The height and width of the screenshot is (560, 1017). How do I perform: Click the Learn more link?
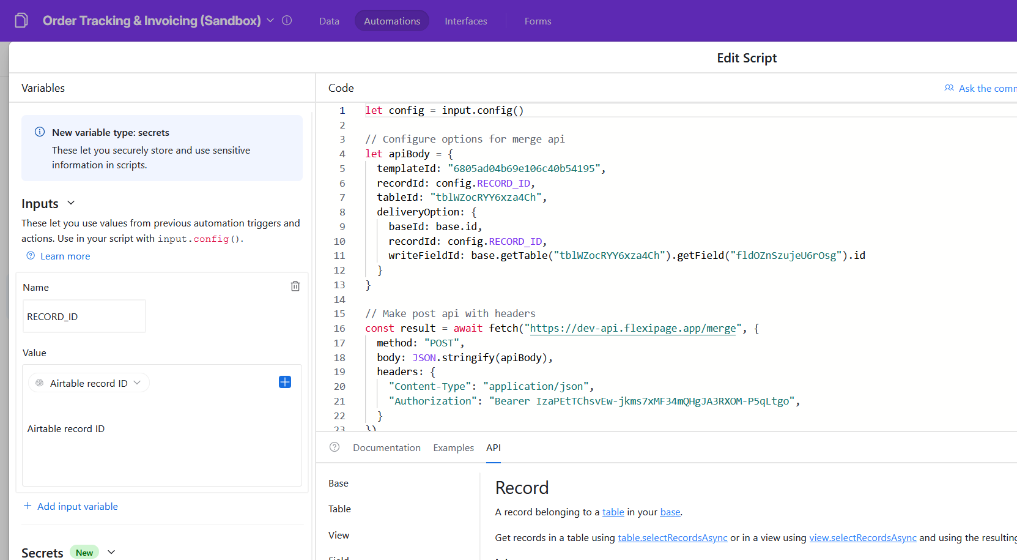pyautogui.click(x=65, y=256)
